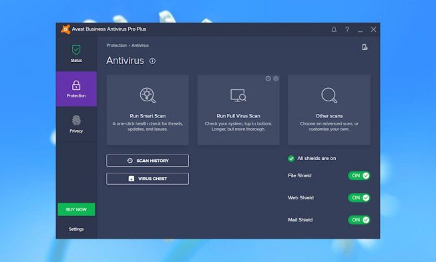
Task: Open Settings in the sidebar
Action: pyautogui.click(x=76, y=229)
